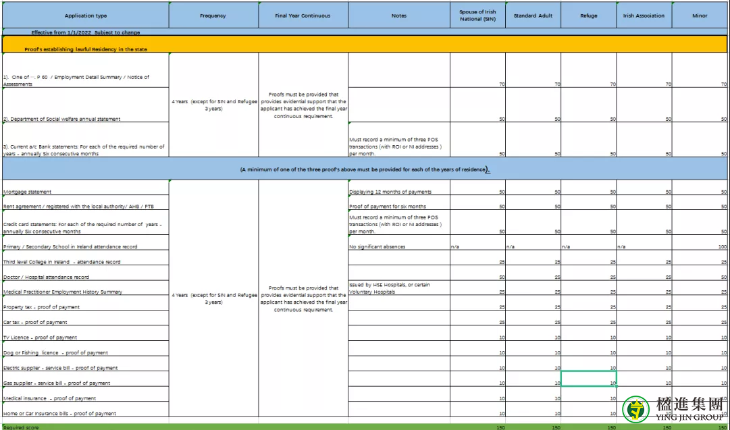This screenshot has height=430, width=730.
Task: Click the "P 60 / Employment Detail Summary" cell
Action: (86, 70)
